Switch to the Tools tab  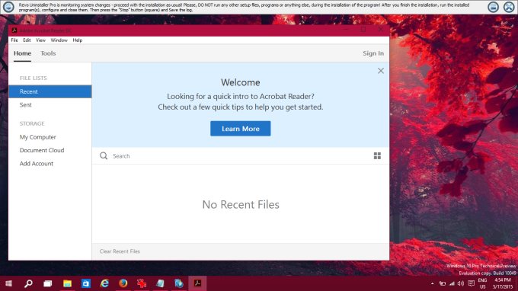(48, 53)
